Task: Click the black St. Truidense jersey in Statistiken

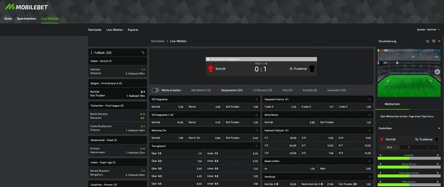Action: [437, 140]
